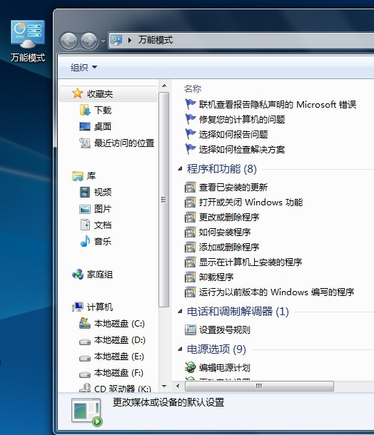Click the 电话和调制解调器 (1) group header
The image size is (374, 435).
238,311
